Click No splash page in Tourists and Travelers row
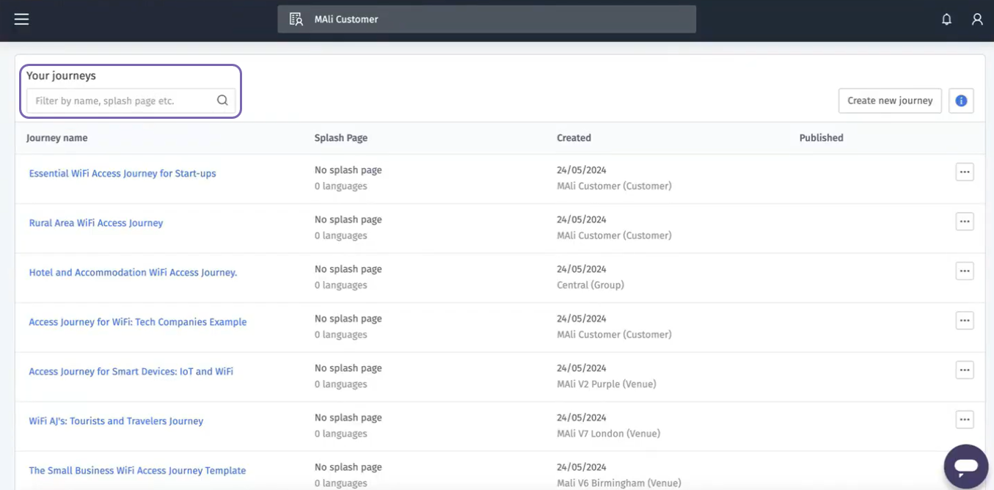This screenshot has height=490, width=994. (x=348, y=418)
